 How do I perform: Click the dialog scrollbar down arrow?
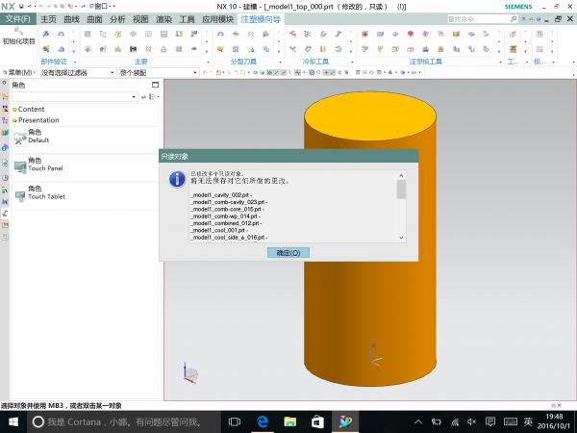coord(401,238)
